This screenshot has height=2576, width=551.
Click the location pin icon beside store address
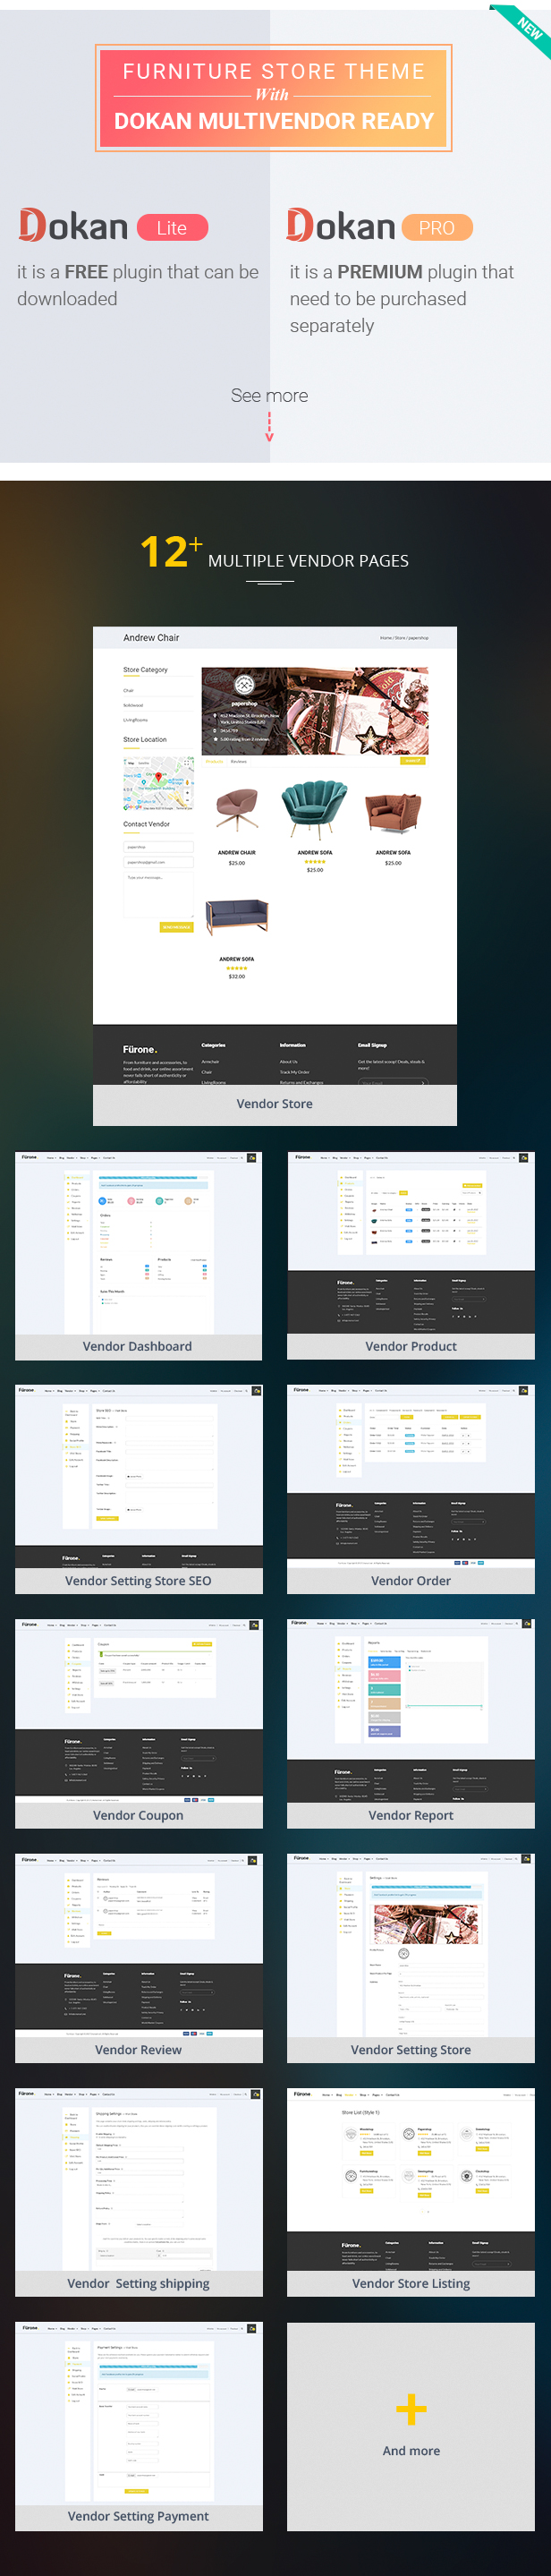coord(214,715)
